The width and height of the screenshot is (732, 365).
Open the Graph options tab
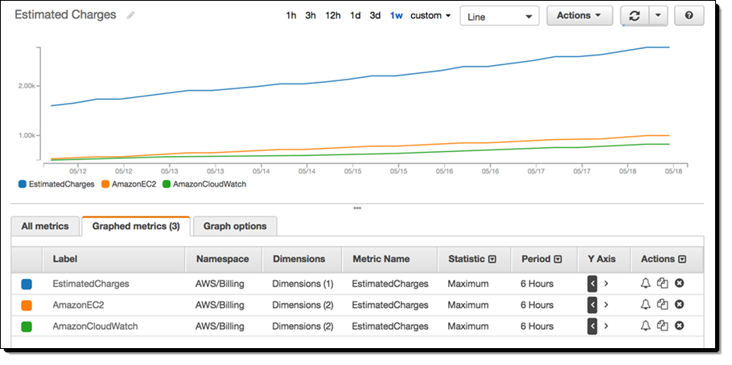(x=235, y=227)
